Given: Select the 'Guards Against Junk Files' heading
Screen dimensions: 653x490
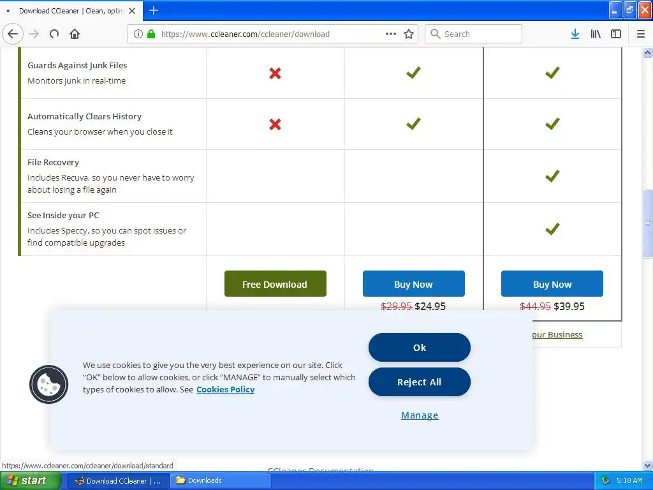Looking at the screenshot, I should tap(77, 66).
